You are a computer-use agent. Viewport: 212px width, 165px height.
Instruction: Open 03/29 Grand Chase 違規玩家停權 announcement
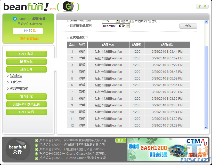click(x=73, y=154)
